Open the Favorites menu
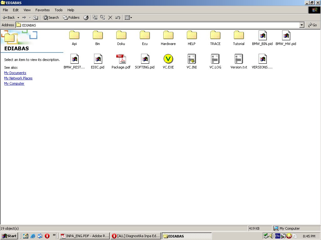321x240 pixels. tap(42, 10)
